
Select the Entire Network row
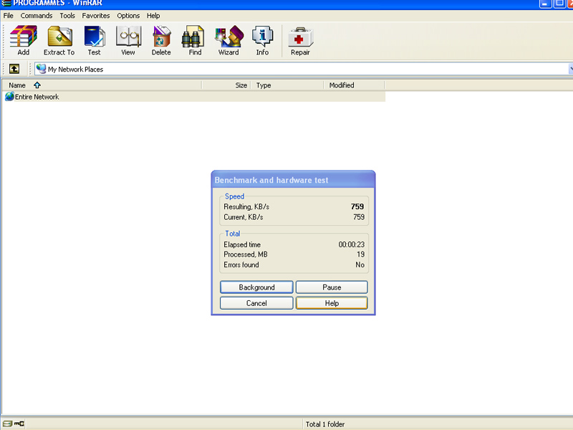pos(194,97)
